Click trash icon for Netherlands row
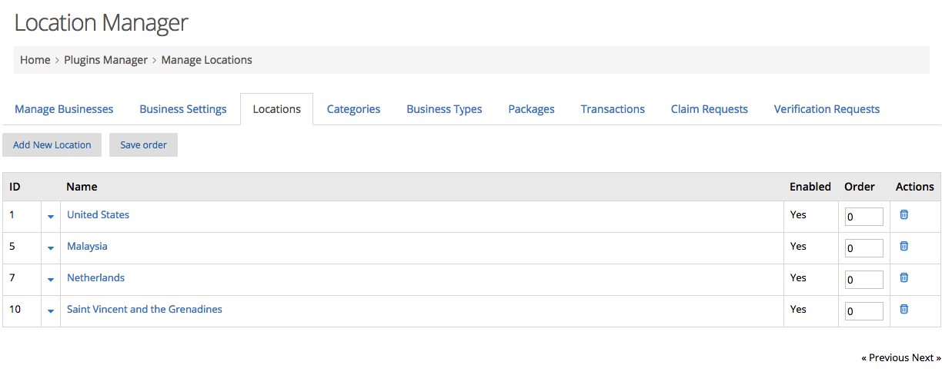Image resolution: width=942 pixels, height=385 pixels. click(x=904, y=277)
